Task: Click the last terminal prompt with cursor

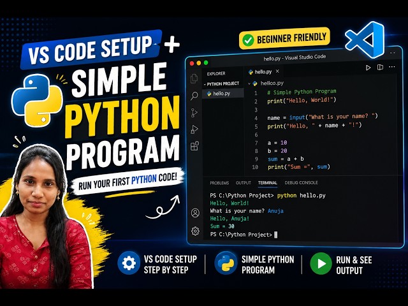Action: 244,235
